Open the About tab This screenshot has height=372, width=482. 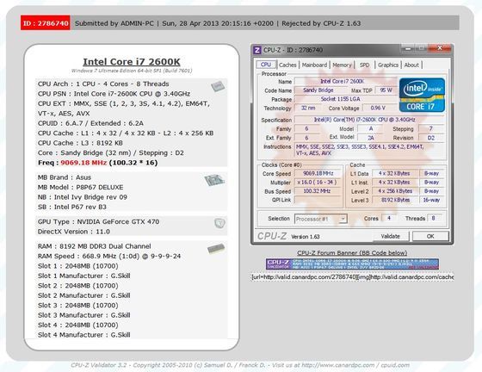(x=411, y=65)
